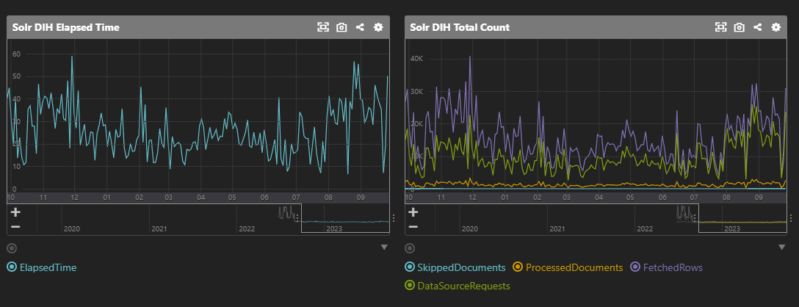799x307 pixels.
Task: Toggle the SkippedDocuments series legend
Action: point(455,267)
